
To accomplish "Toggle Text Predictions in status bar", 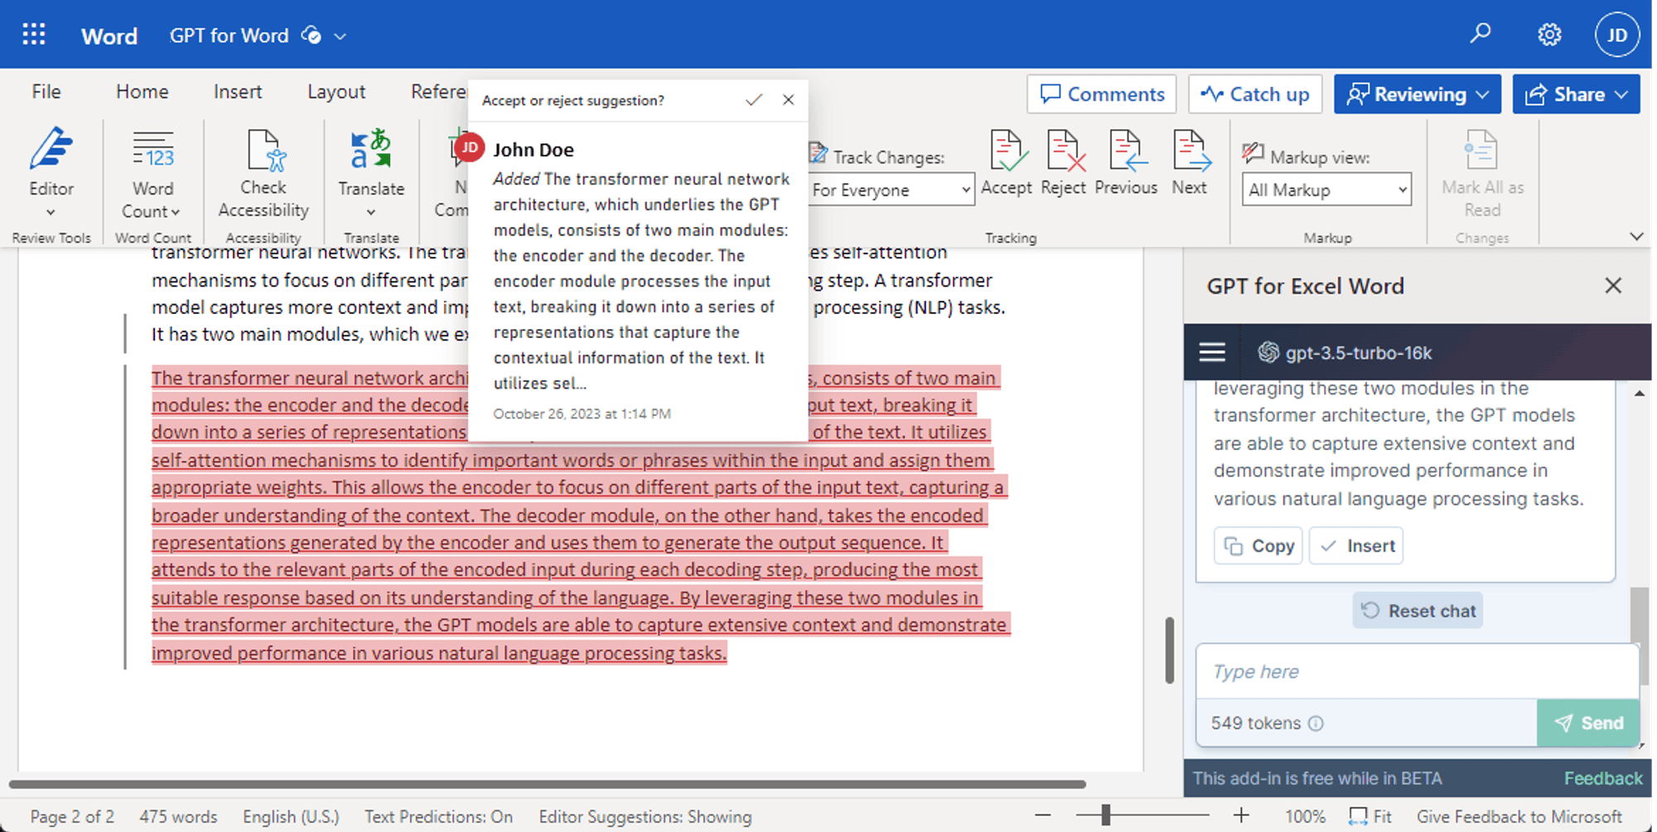I will [x=439, y=816].
